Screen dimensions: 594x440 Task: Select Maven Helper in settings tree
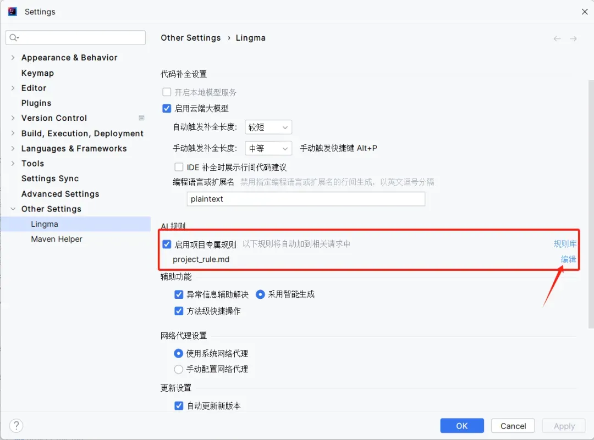click(57, 239)
